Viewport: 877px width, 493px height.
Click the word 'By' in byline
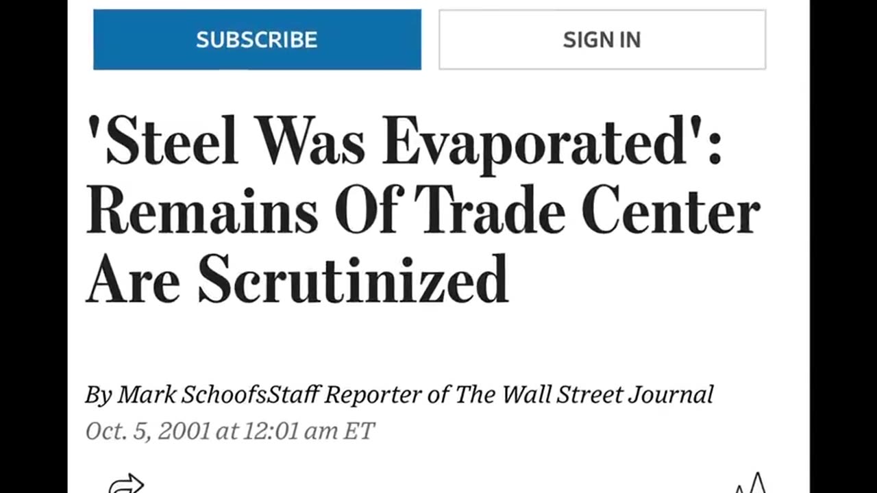click(x=98, y=394)
